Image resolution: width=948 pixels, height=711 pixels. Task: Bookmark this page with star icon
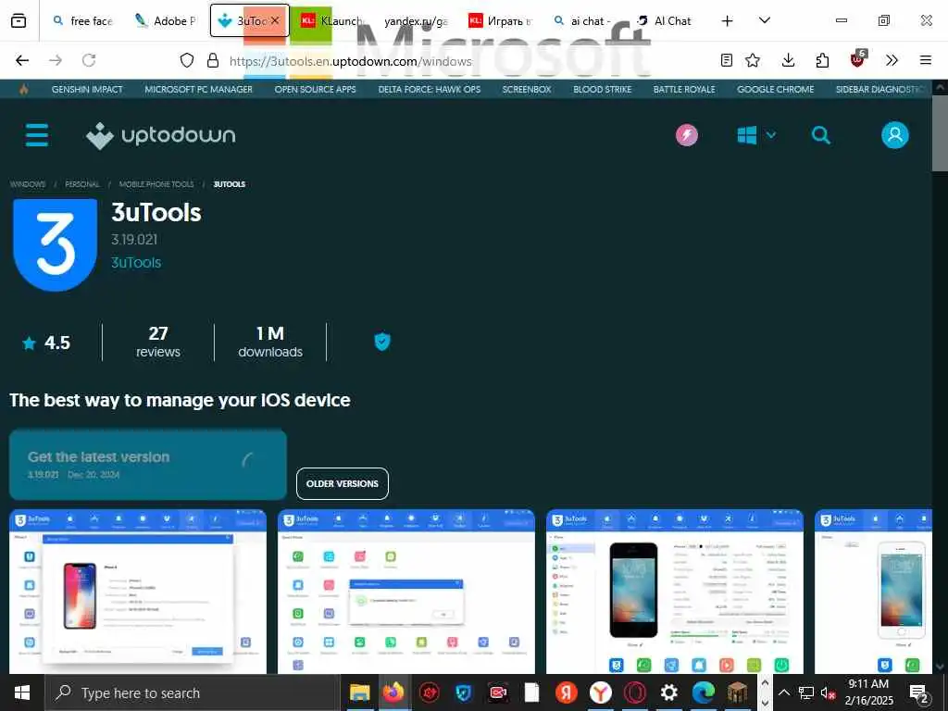(x=753, y=60)
